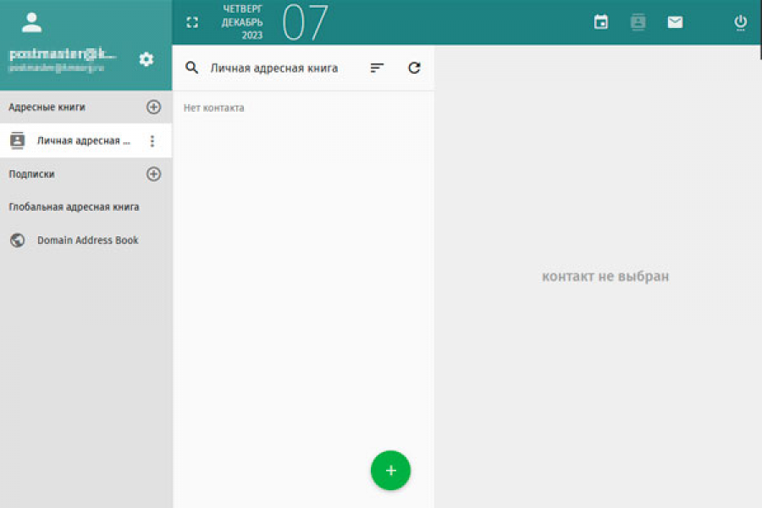Viewport: 762px width, 508px height.
Task: Click the search magnifier icon
Action: click(x=192, y=68)
